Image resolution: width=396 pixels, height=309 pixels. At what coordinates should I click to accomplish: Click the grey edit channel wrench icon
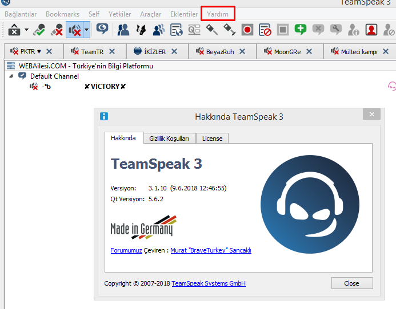tap(336, 30)
